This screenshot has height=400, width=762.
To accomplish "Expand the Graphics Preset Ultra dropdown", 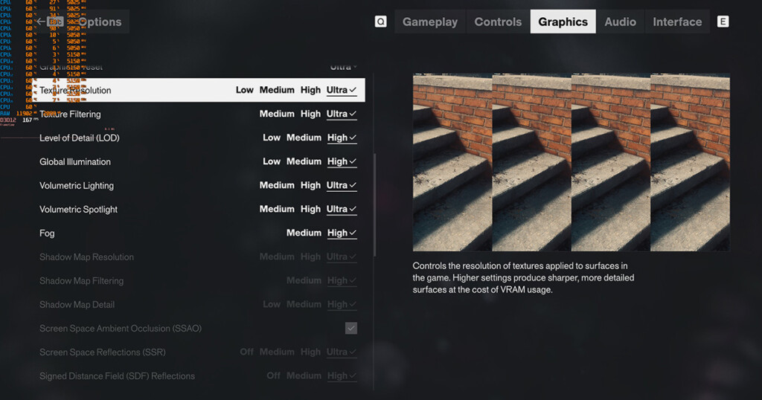I will tap(344, 67).
